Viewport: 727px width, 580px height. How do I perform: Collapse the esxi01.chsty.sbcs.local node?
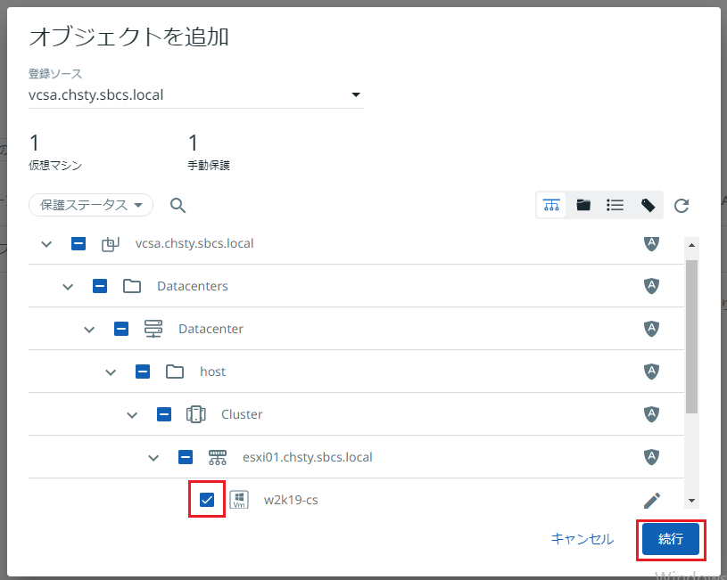pos(153,458)
